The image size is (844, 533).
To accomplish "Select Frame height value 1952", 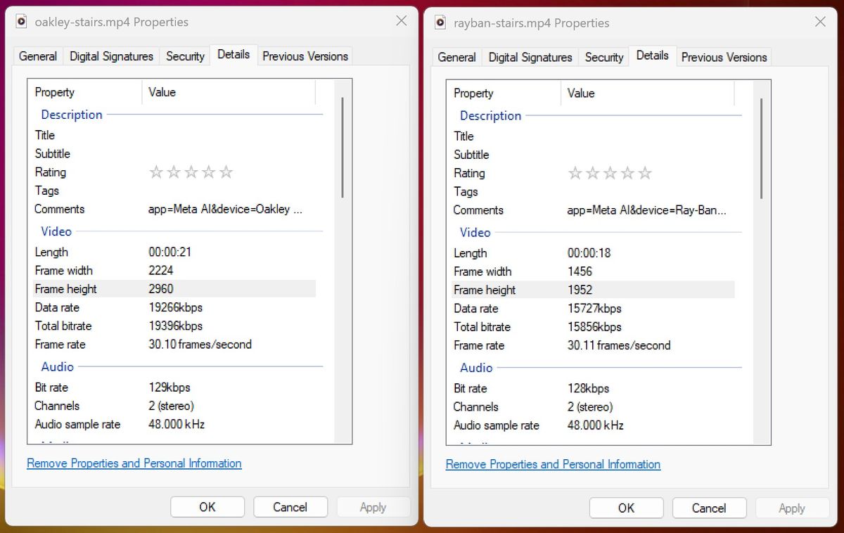I will (580, 289).
